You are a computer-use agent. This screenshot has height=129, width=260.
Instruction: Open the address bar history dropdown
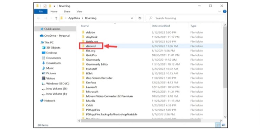[132, 18]
